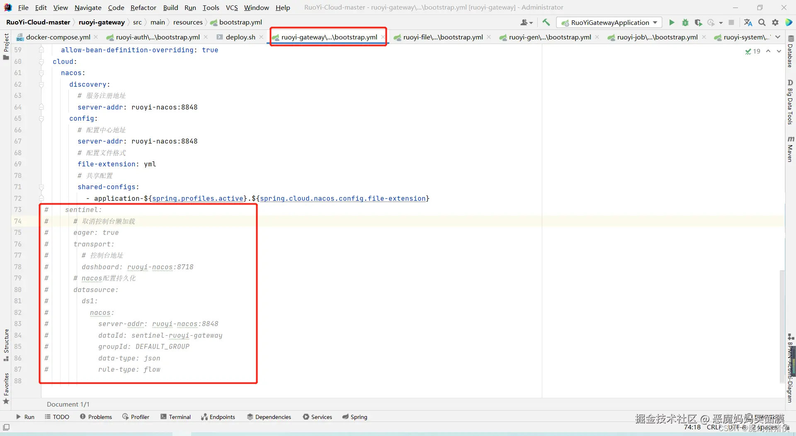Jump to previous highlighted problem arrow
This screenshot has width=796, height=436.
(x=768, y=51)
